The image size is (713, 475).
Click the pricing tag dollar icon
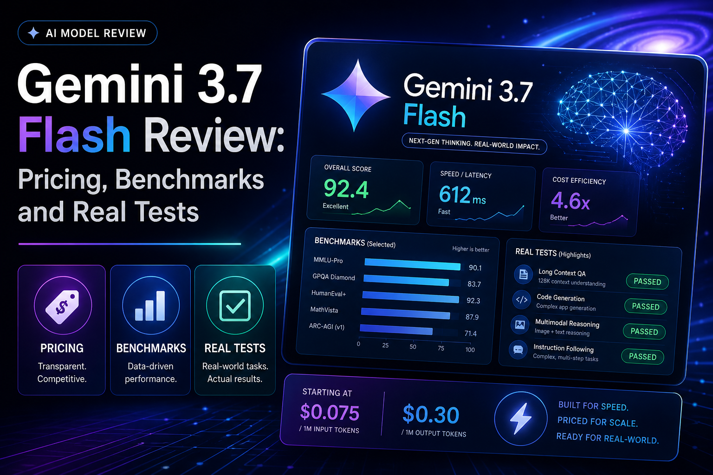pyautogui.click(x=63, y=305)
